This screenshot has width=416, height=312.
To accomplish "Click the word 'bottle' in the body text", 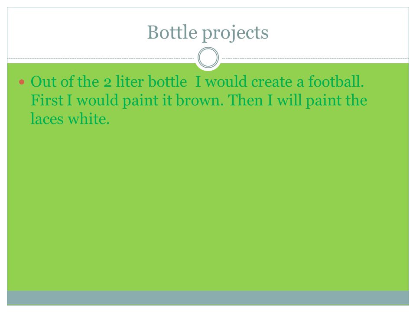I will click(167, 81).
